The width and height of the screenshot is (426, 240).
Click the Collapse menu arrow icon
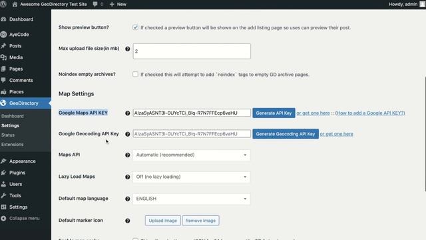[3, 218]
